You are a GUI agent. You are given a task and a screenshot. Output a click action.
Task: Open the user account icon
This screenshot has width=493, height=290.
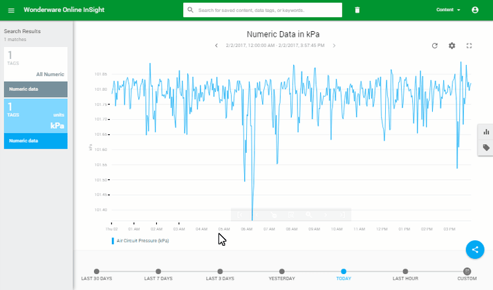475,10
